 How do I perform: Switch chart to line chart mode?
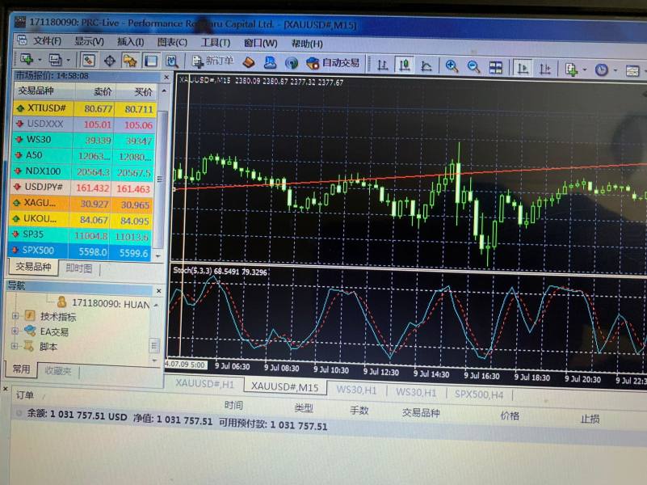click(x=427, y=65)
